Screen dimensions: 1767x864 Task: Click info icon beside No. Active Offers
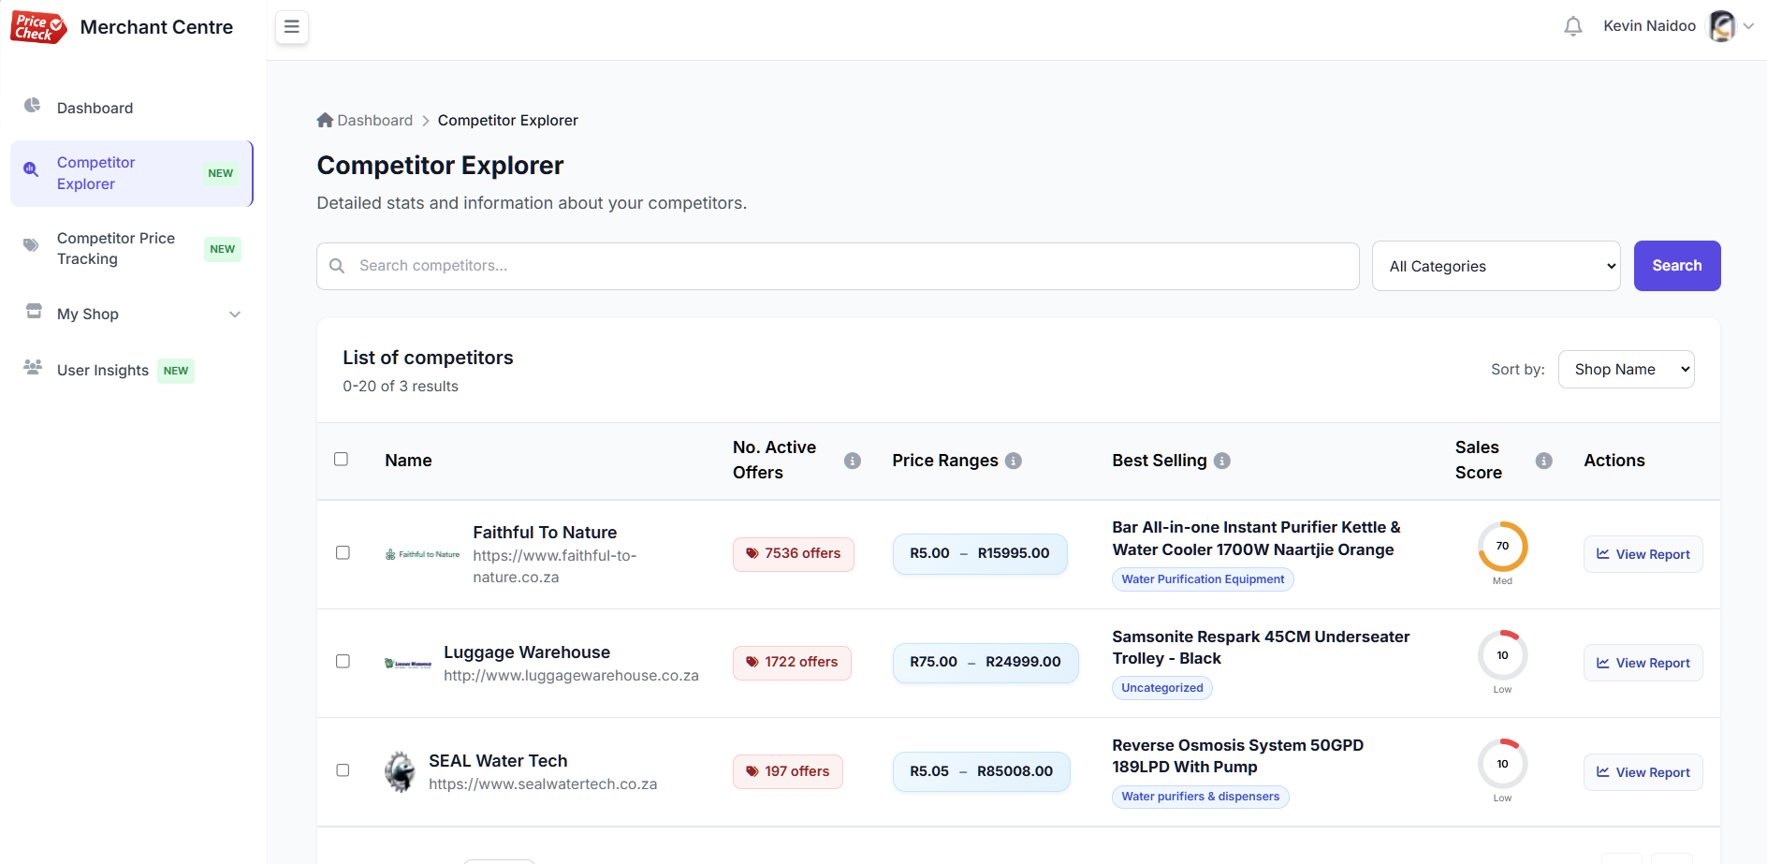853,461
